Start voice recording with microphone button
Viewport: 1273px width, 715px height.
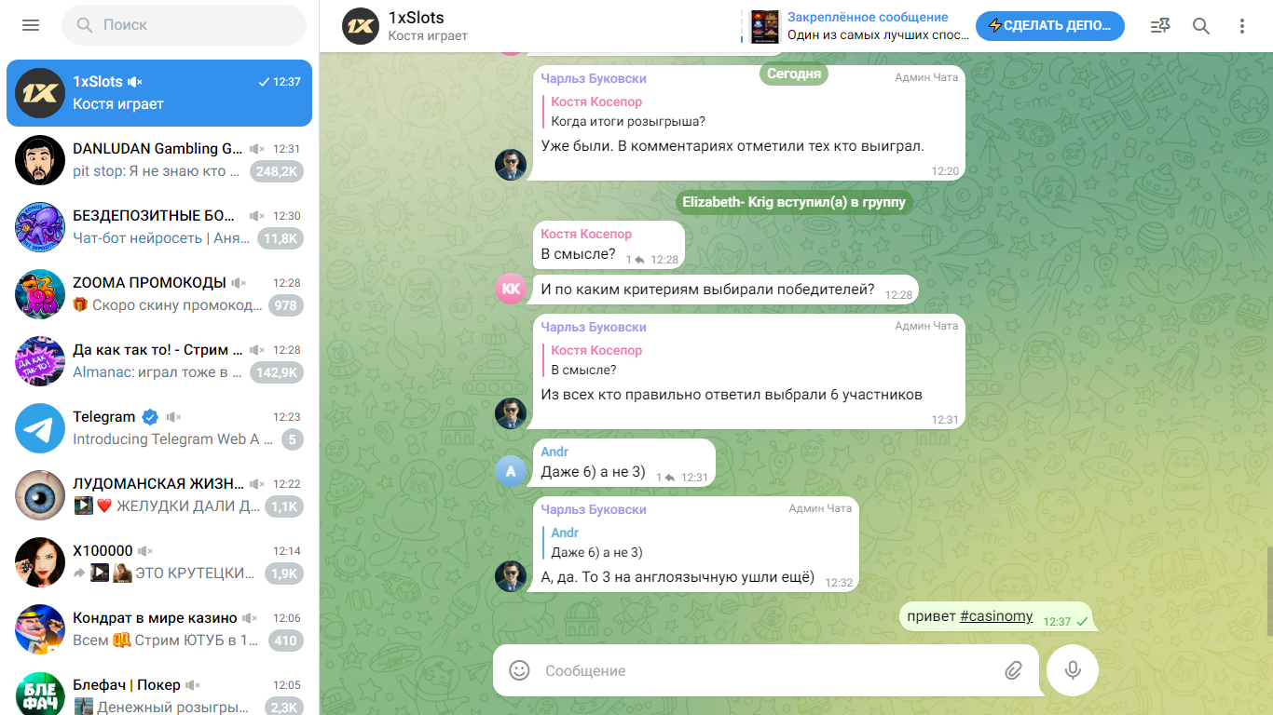[1073, 670]
